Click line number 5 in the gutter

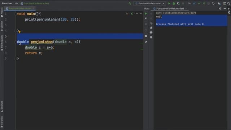click(x=6, y=36)
